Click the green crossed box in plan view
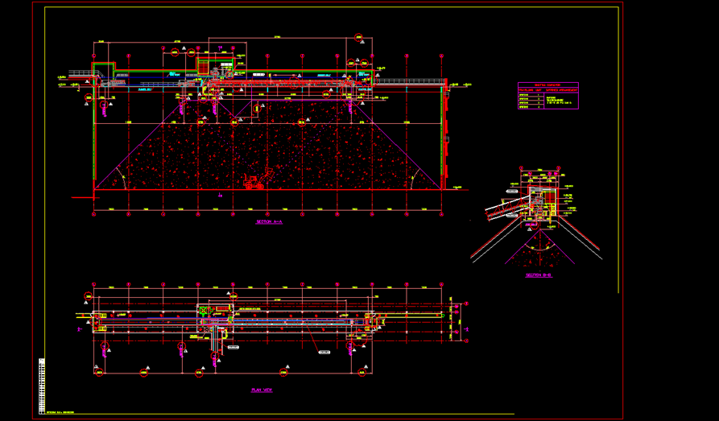 coord(203,311)
